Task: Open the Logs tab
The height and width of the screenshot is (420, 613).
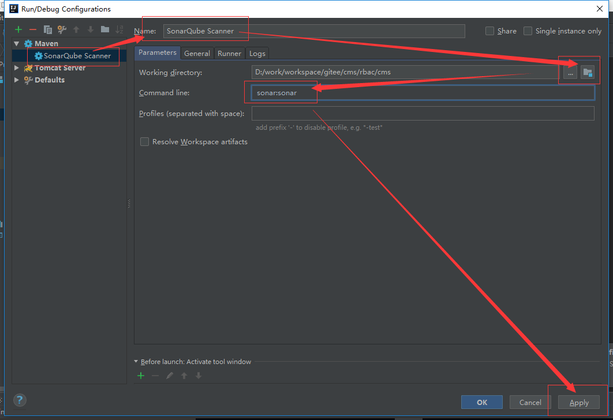Action: (x=257, y=54)
